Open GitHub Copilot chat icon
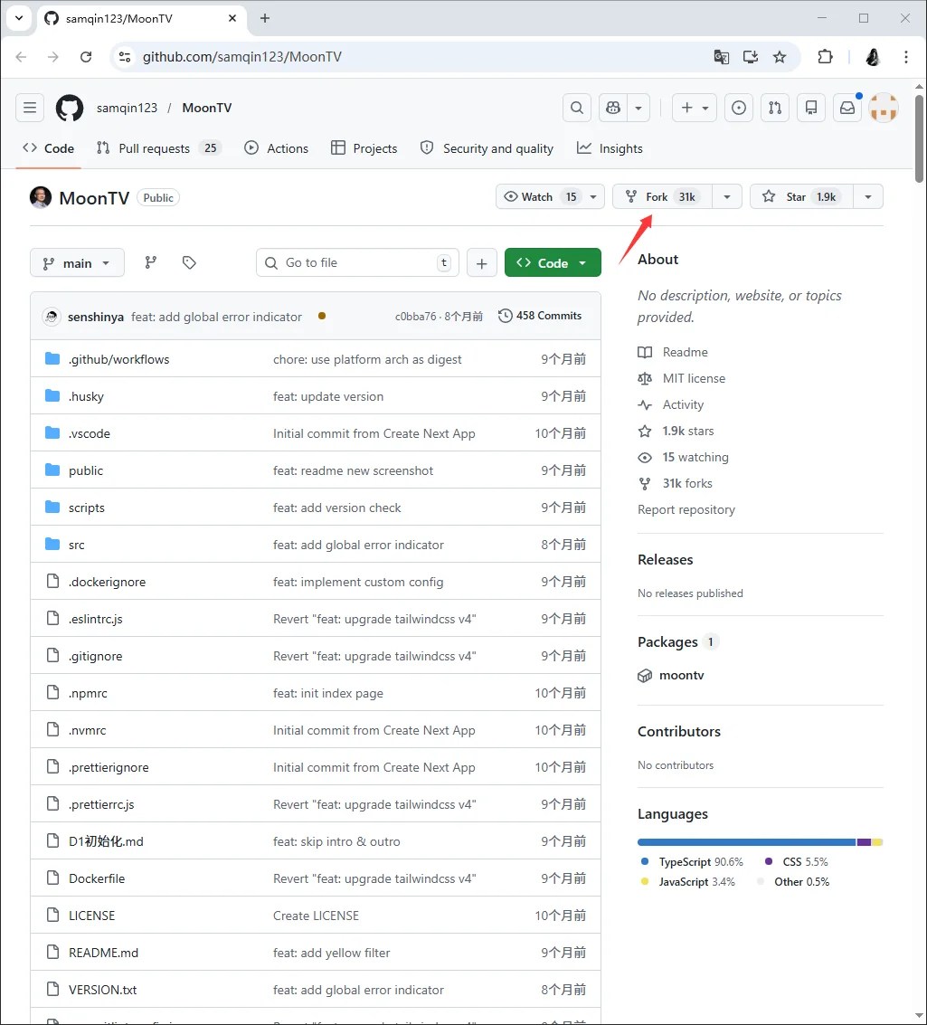 (613, 108)
